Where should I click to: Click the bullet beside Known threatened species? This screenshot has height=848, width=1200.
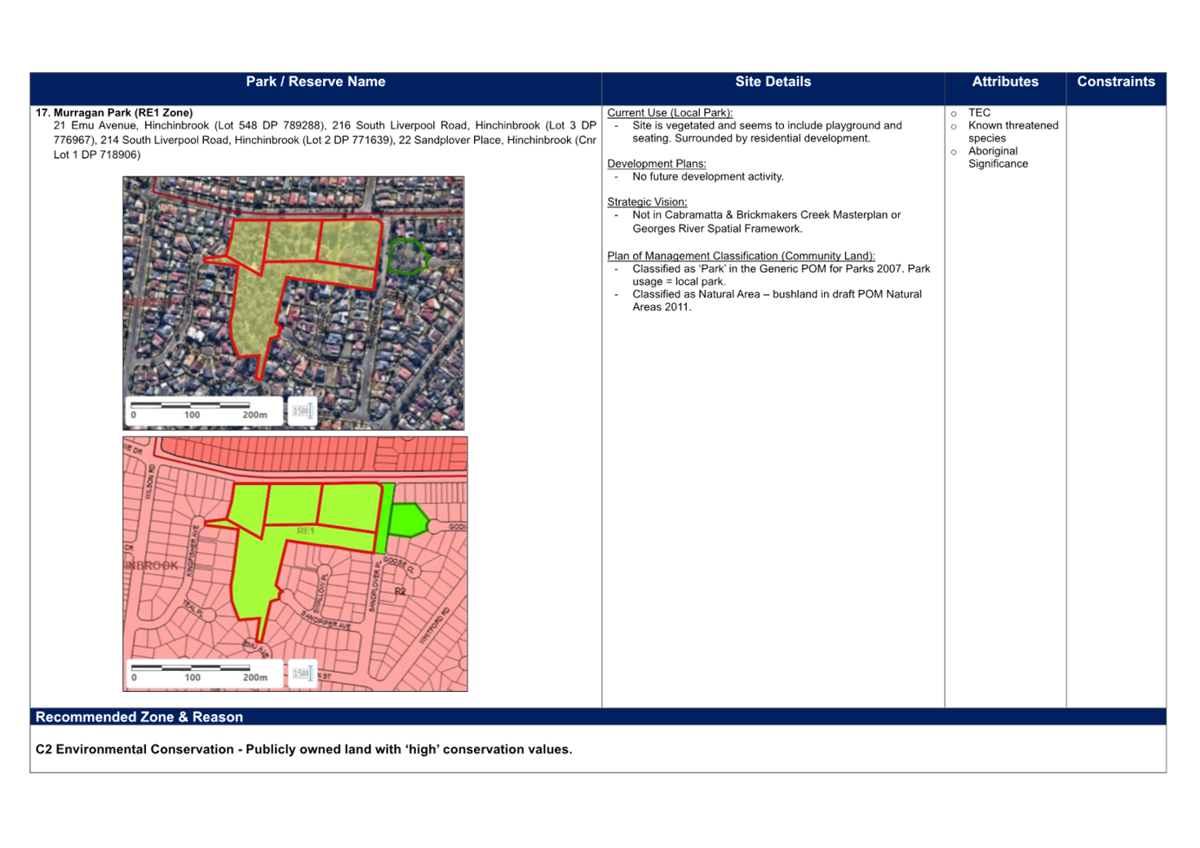pyautogui.click(x=954, y=127)
